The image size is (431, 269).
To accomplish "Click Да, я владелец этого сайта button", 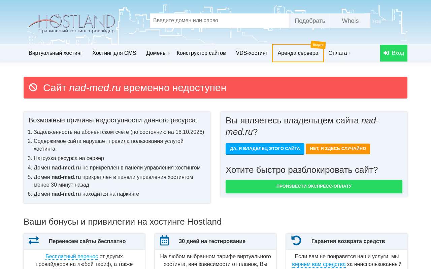I will click(265, 149).
